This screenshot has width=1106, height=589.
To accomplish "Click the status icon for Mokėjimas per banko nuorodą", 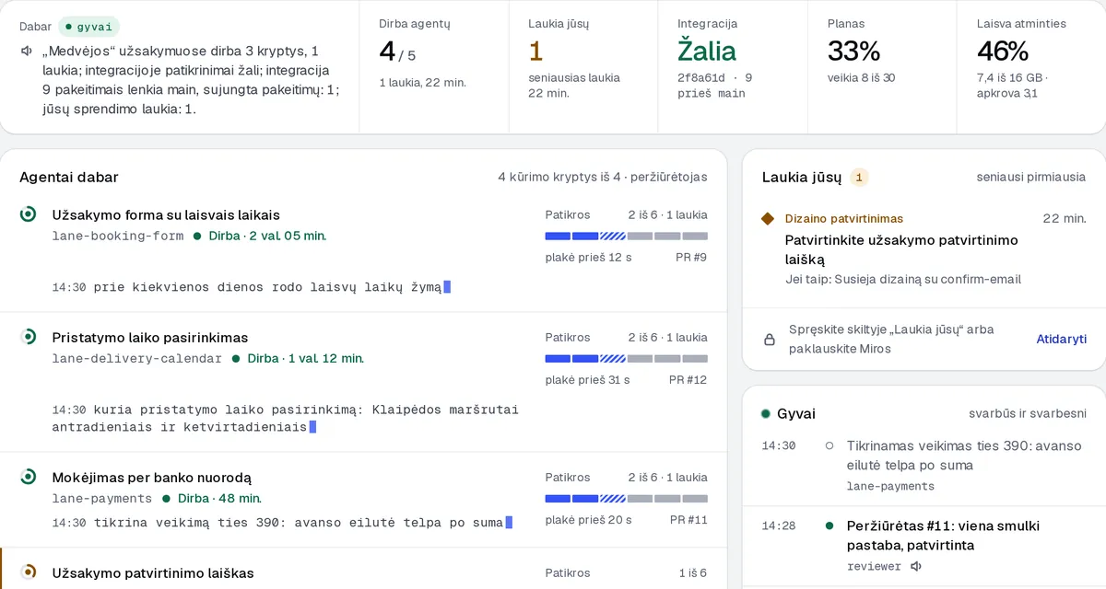I will [29, 477].
